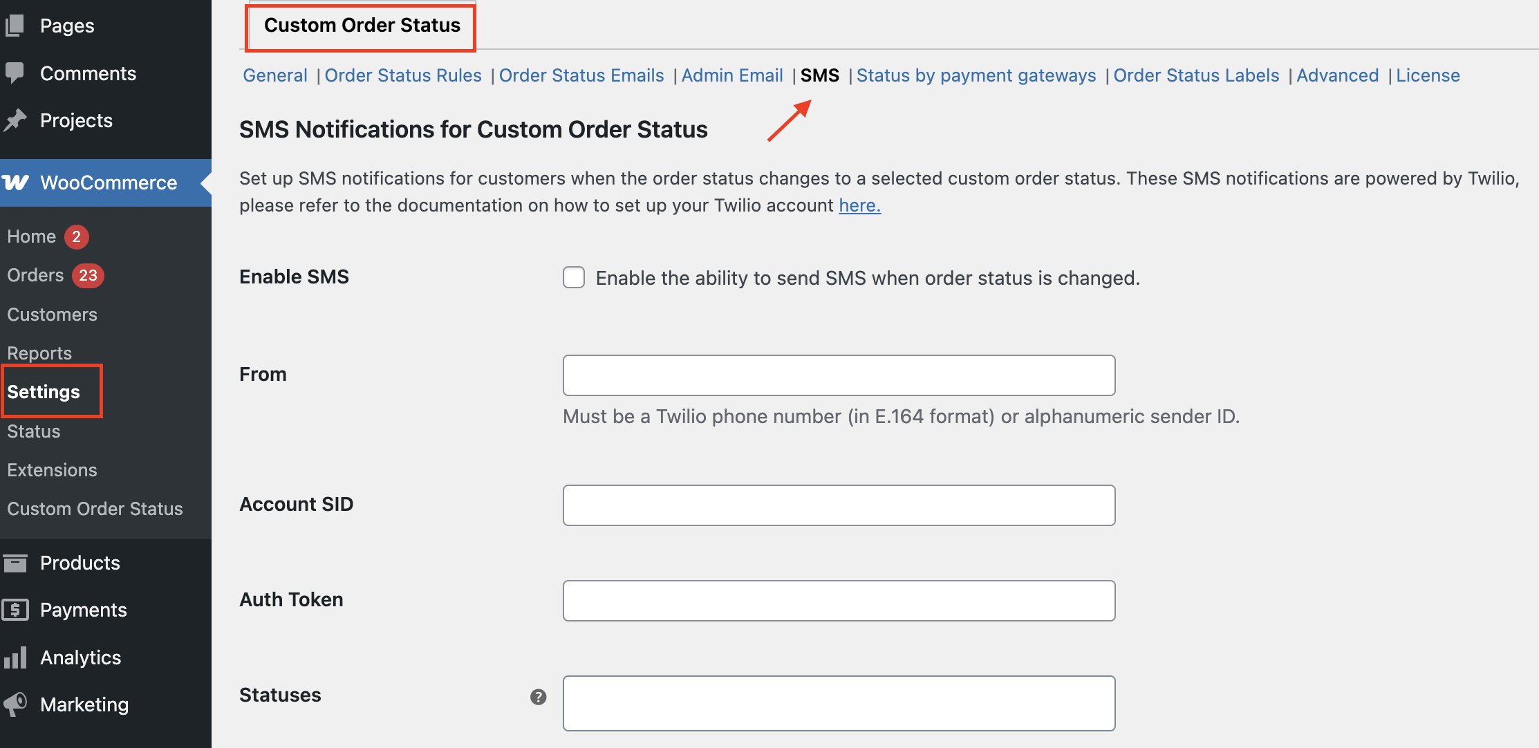Click the 'Statuses' label
Viewport: 1539px width, 748px height.
coord(280,695)
